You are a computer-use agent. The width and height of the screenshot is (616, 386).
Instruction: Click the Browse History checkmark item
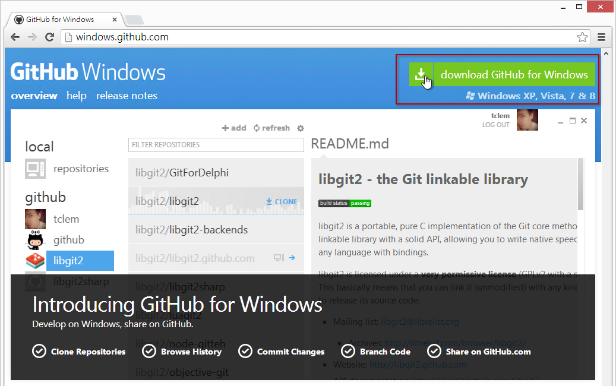tap(182, 352)
